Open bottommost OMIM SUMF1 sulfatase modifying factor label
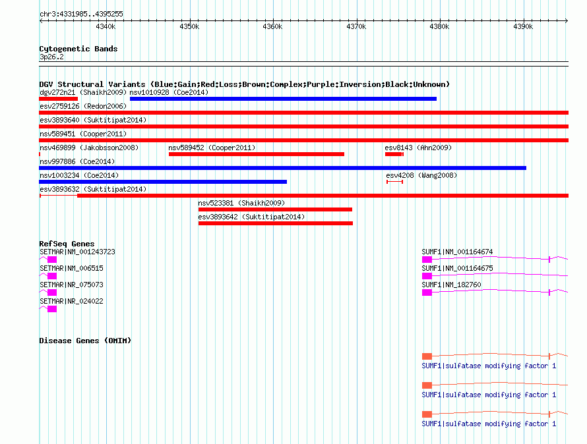 pos(489,424)
